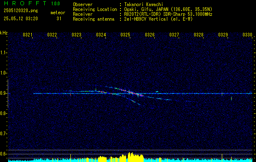Click the Receiving antenna label
Viewport: 256px width, 162px height.
pyautogui.click(x=94, y=19)
